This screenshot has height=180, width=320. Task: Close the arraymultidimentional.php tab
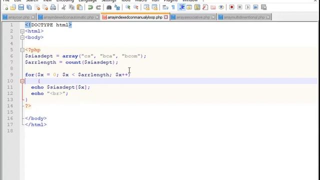268,17
